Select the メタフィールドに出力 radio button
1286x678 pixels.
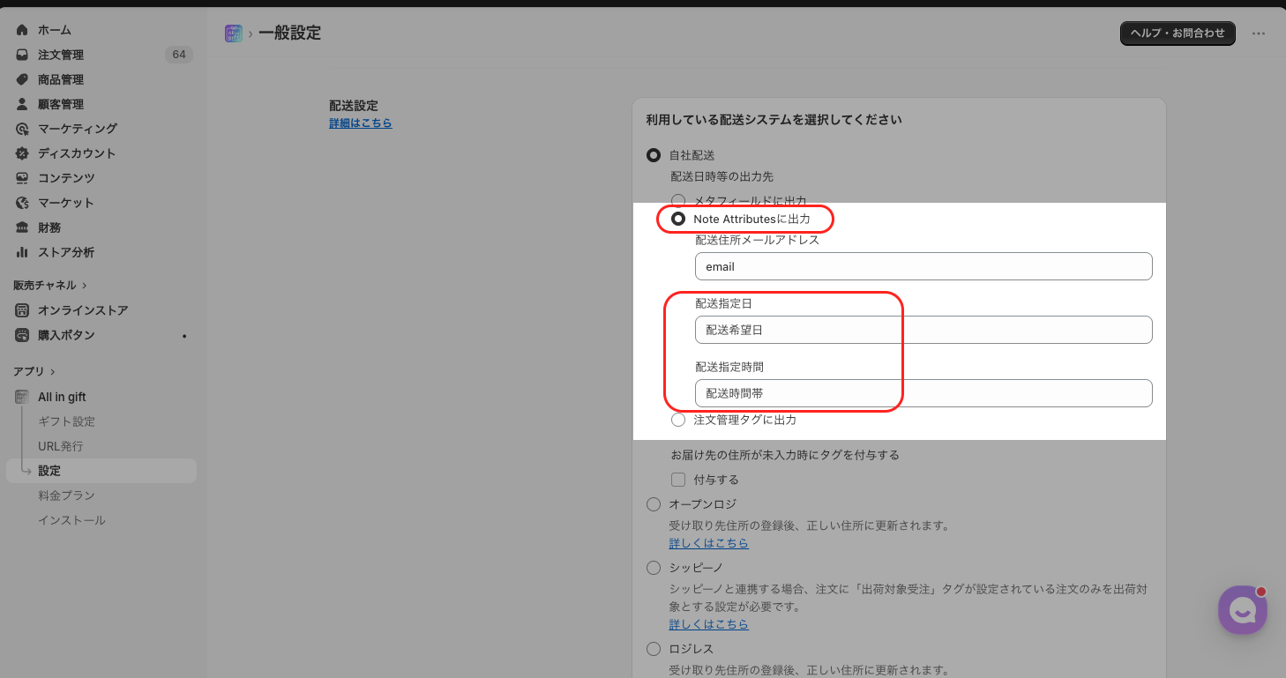point(678,200)
